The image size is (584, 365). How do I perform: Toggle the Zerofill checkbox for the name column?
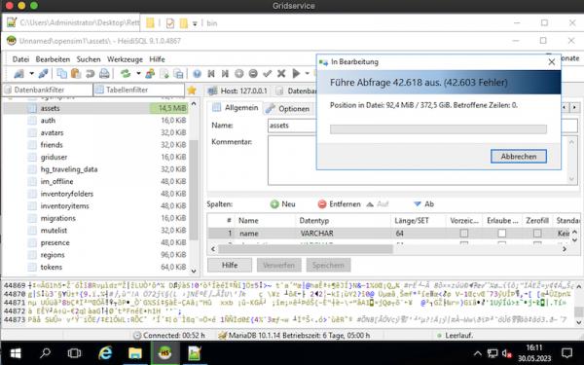[537, 234]
